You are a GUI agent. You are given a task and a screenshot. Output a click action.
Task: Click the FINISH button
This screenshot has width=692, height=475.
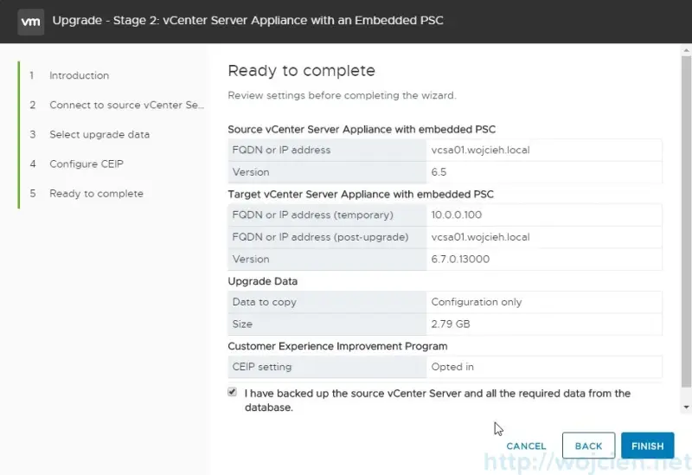(x=647, y=446)
